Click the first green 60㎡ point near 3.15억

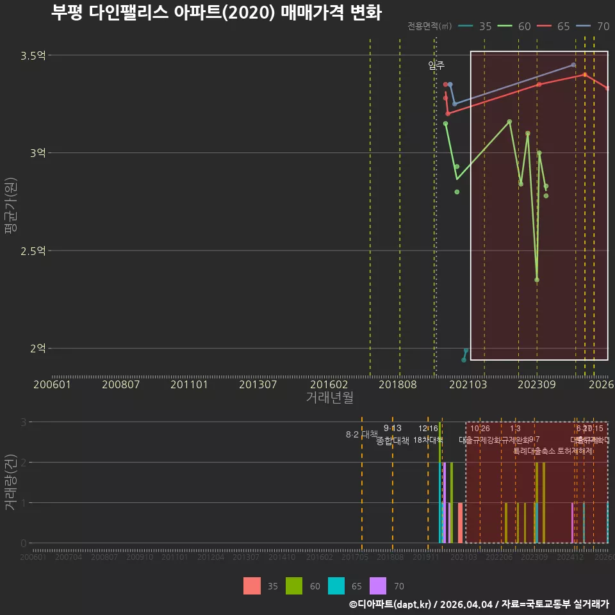[x=446, y=124]
